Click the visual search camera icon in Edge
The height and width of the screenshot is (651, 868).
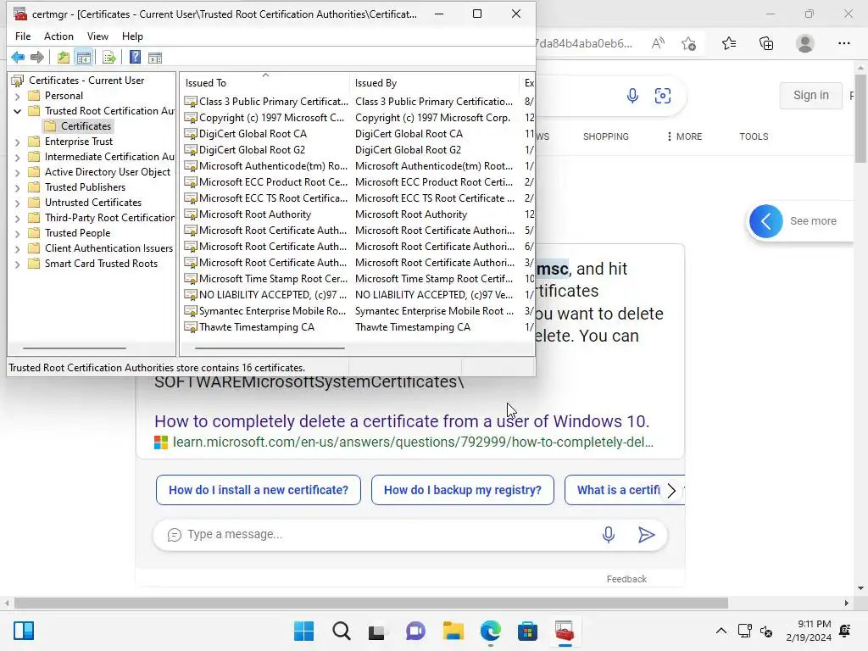tap(663, 96)
